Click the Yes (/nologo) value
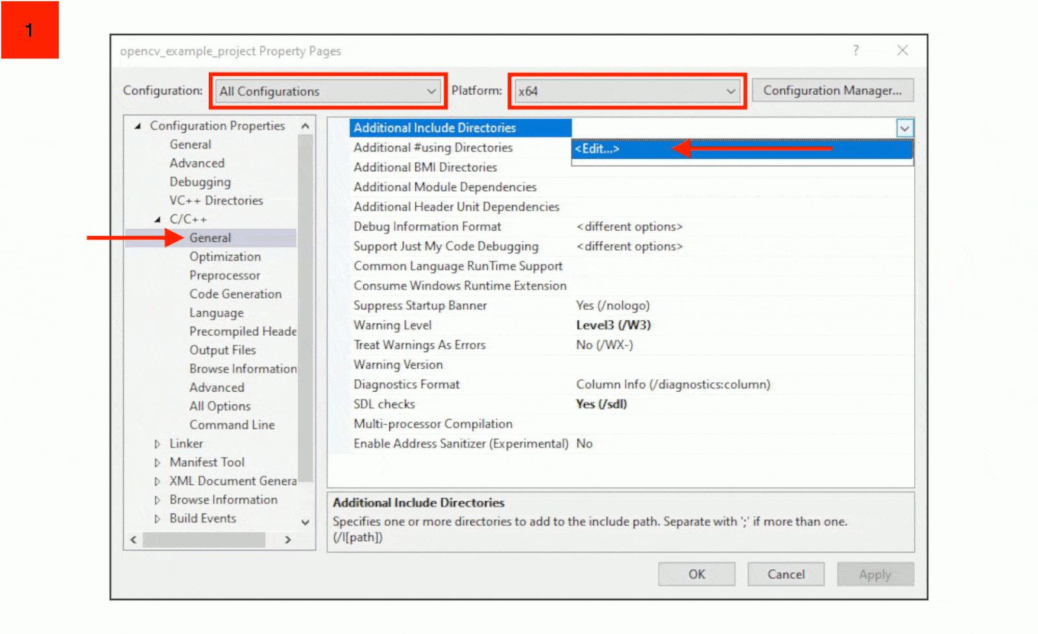The image size is (1038, 634). click(612, 306)
